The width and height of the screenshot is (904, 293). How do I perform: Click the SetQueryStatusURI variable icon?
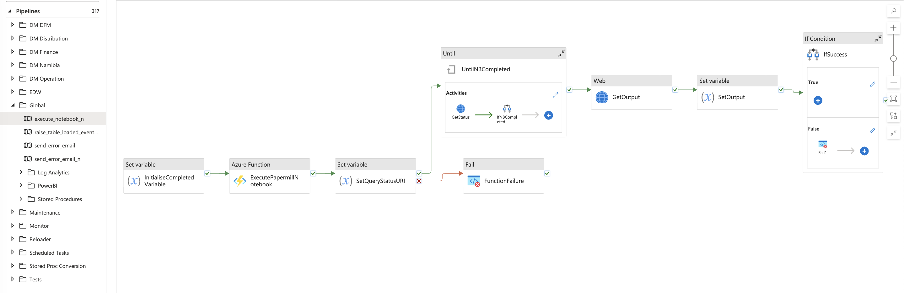tap(346, 181)
